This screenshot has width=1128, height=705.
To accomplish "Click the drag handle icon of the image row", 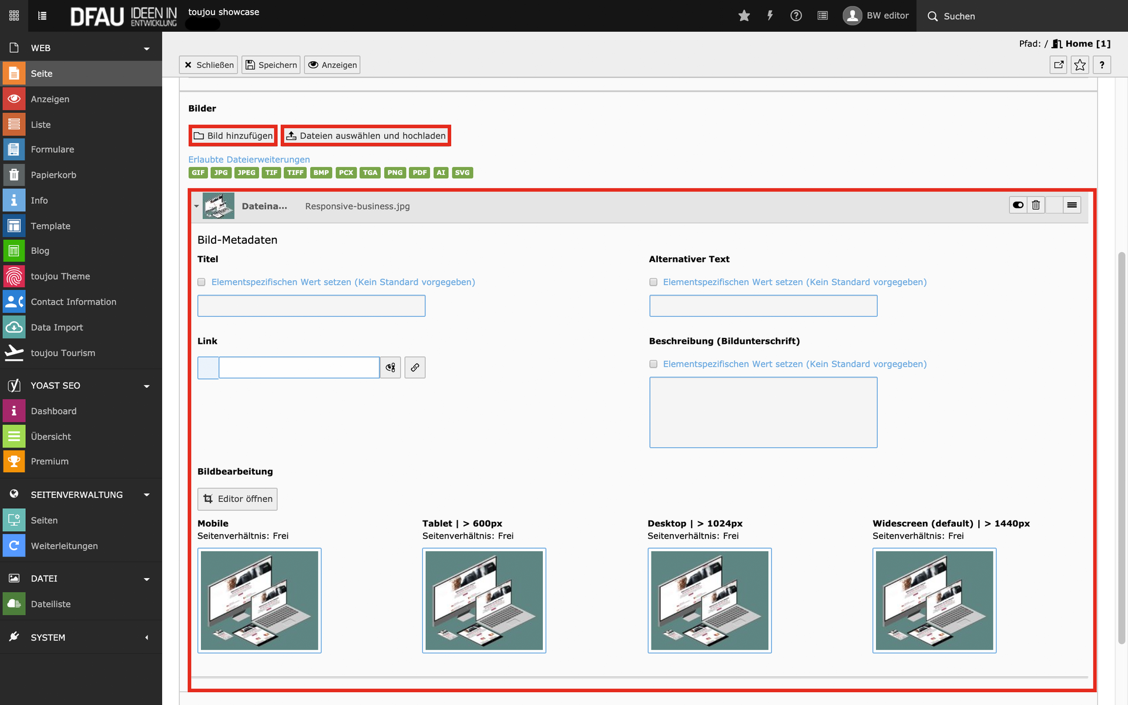I will 1072,205.
